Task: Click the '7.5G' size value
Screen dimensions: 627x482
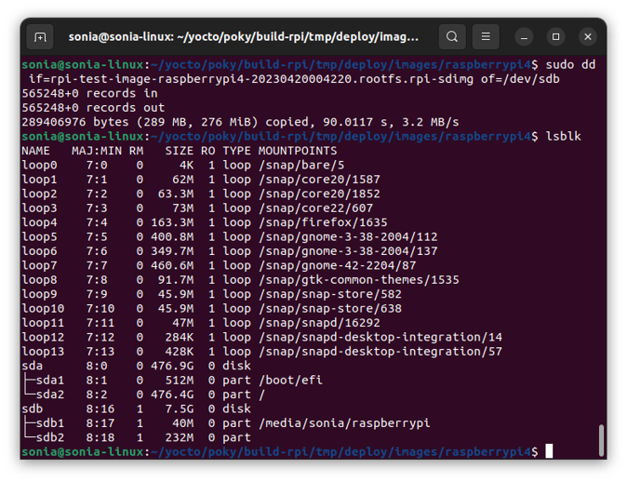Action: (180, 409)
